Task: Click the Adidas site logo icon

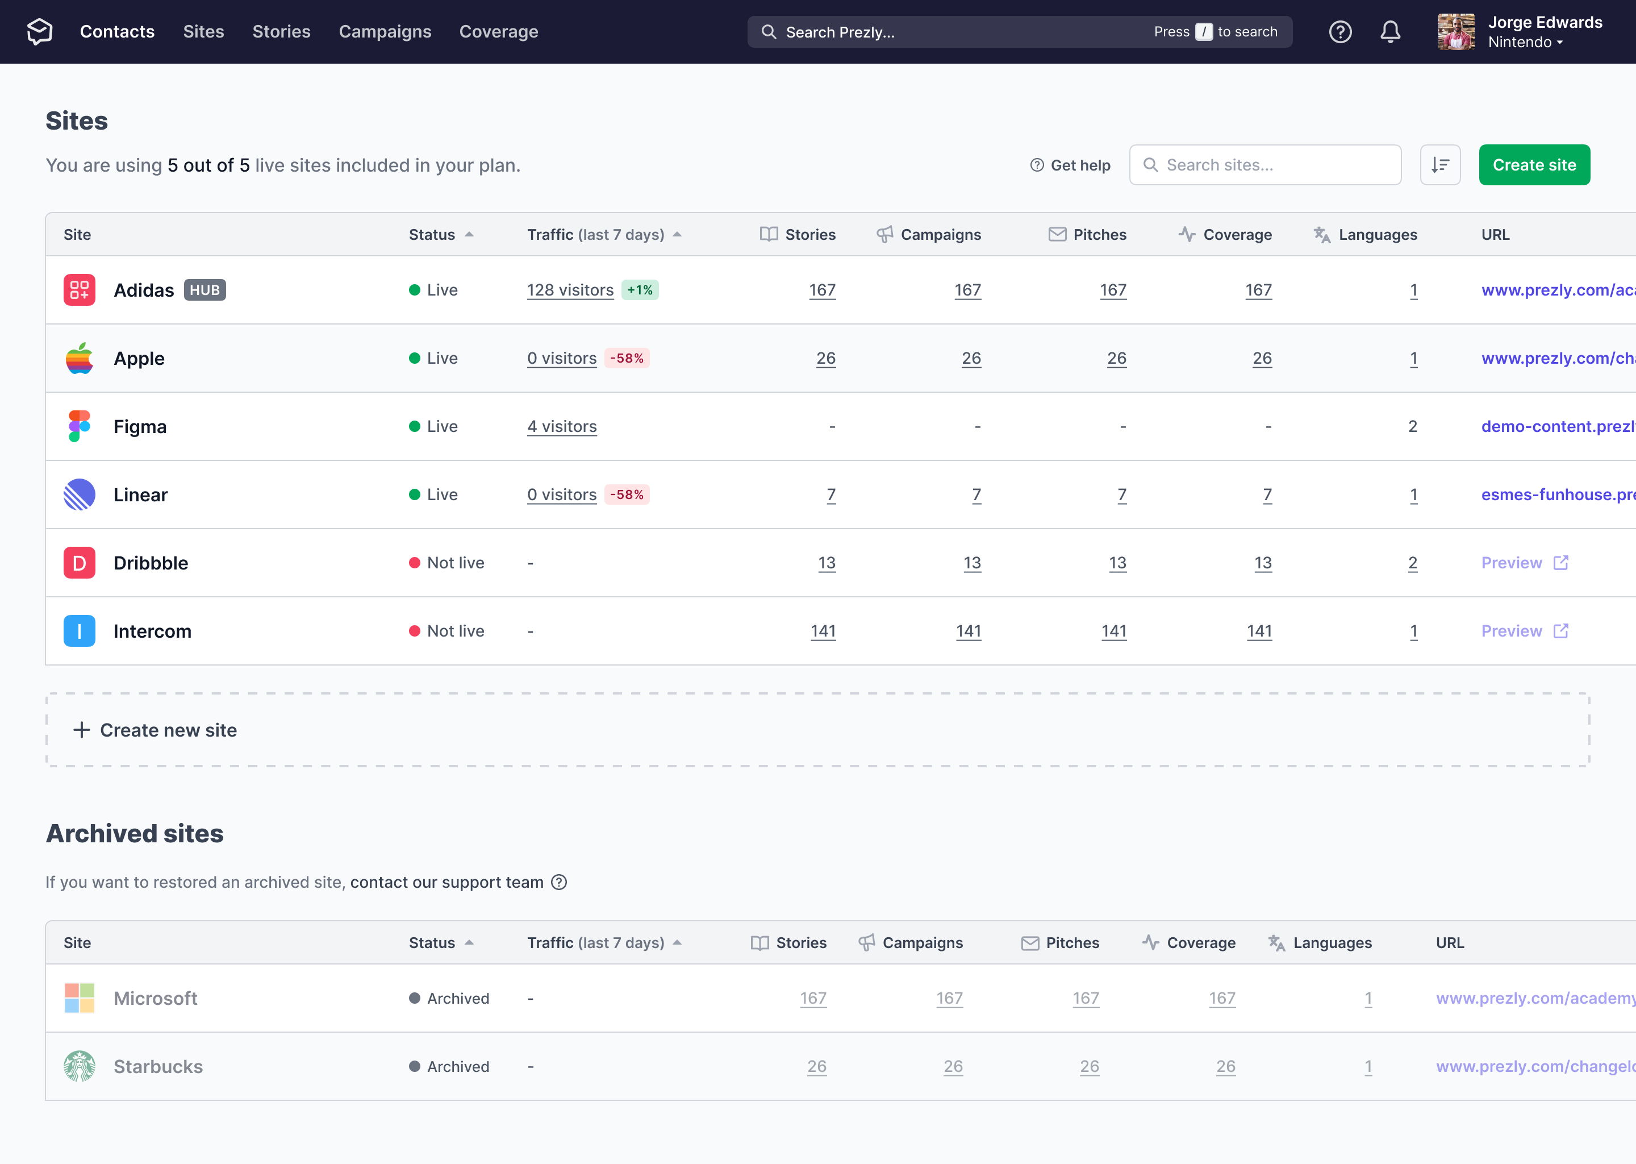Action: click(x=80, y=289)
